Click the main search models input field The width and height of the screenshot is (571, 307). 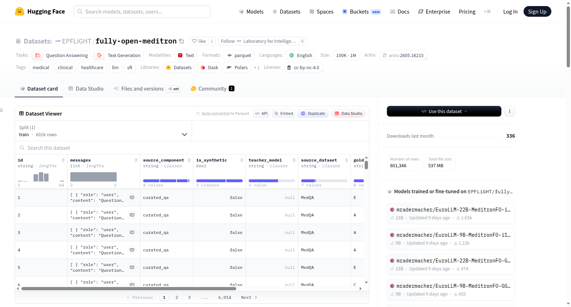click(142, 11)
